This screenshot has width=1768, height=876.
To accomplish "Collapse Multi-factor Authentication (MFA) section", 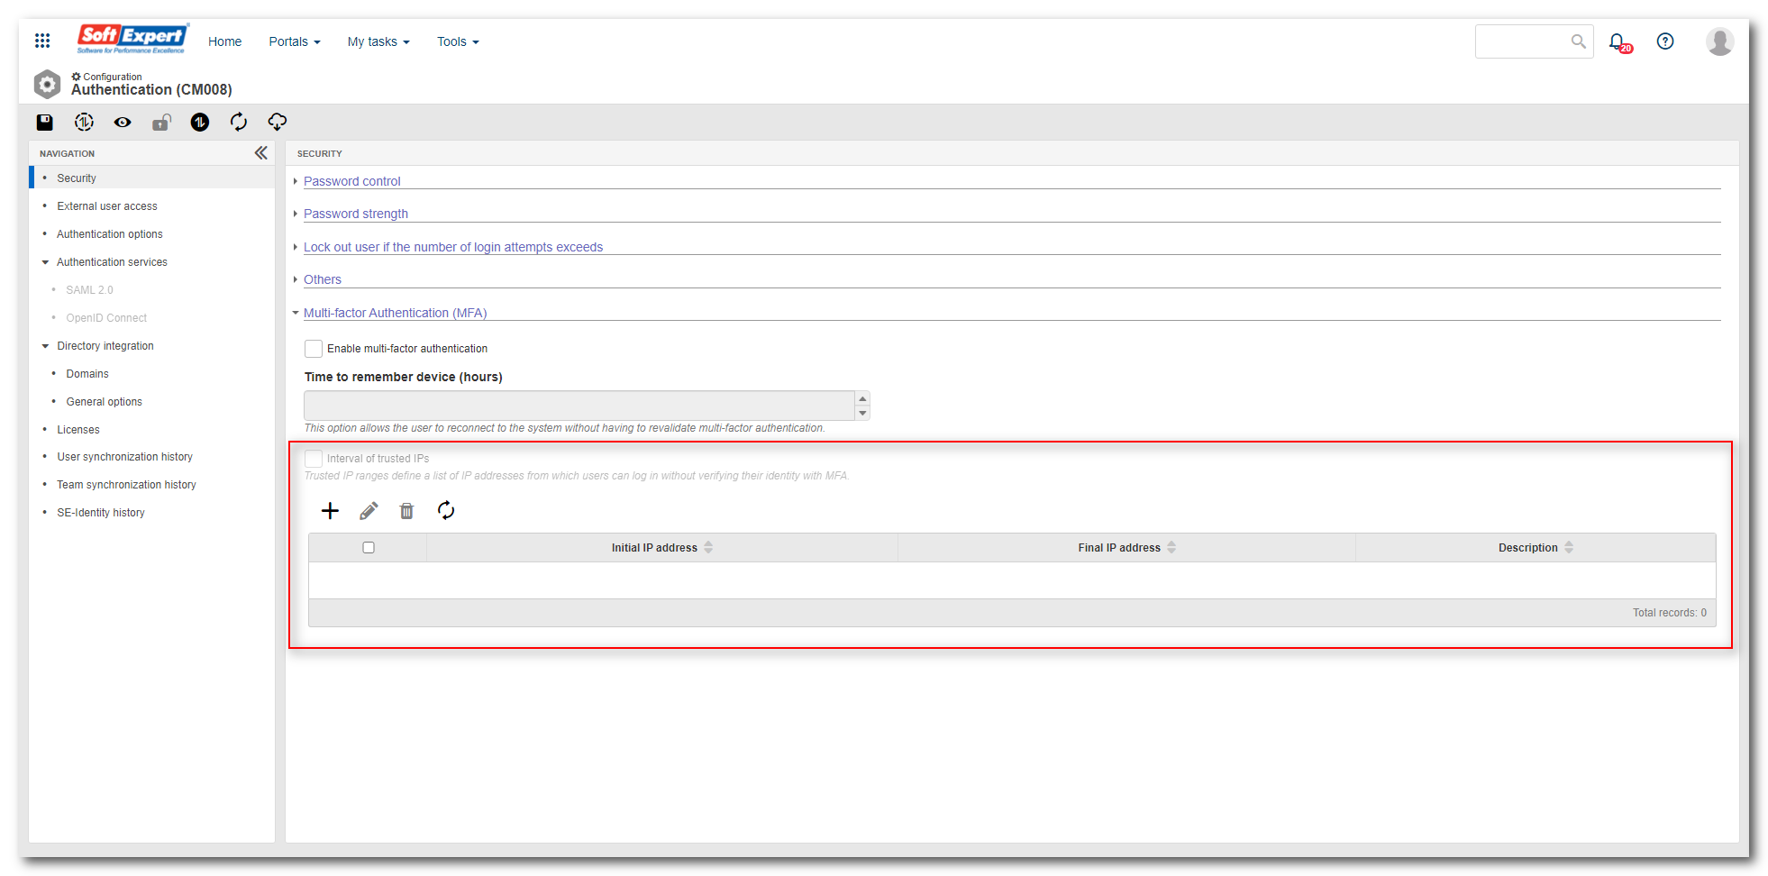I will click(395, 313).
